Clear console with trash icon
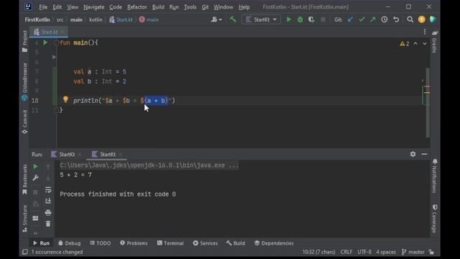 pos(48,224)
